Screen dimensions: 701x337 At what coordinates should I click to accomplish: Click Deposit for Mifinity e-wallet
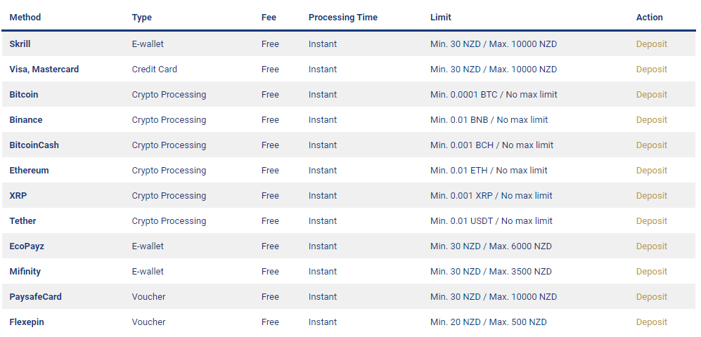pyautogui.click(x=651, y=272)
